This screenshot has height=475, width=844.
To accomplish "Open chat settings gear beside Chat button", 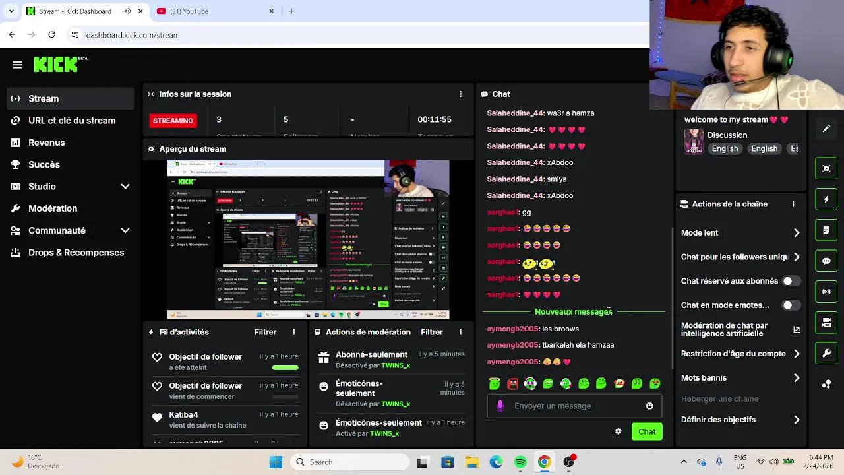I will click(618, 431).
